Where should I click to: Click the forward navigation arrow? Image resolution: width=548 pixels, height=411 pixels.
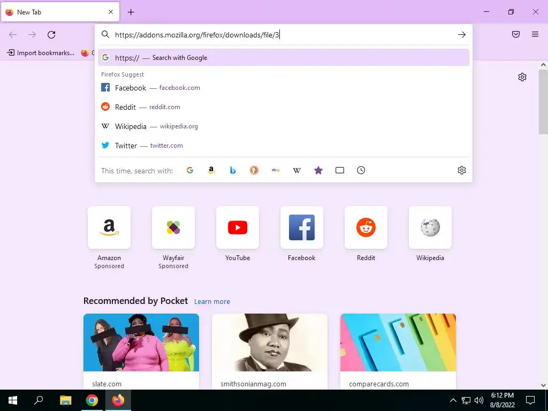pyautogui.click(x=32, y=35)
